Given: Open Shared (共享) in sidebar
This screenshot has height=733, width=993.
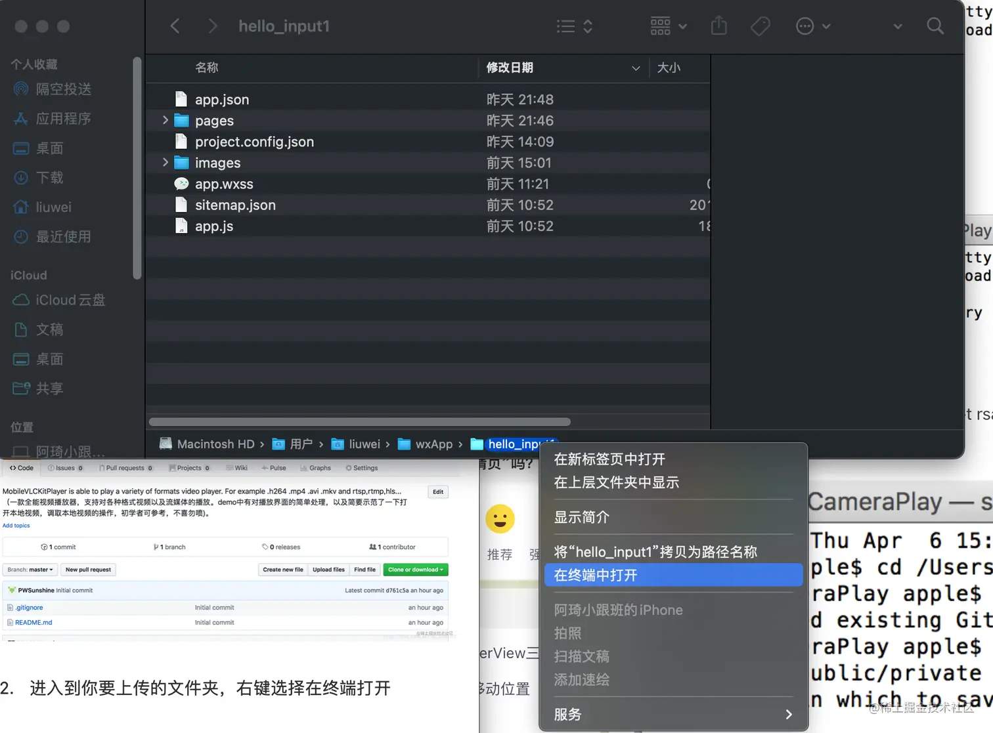Looking at the screenshot, I should point(39,388).
